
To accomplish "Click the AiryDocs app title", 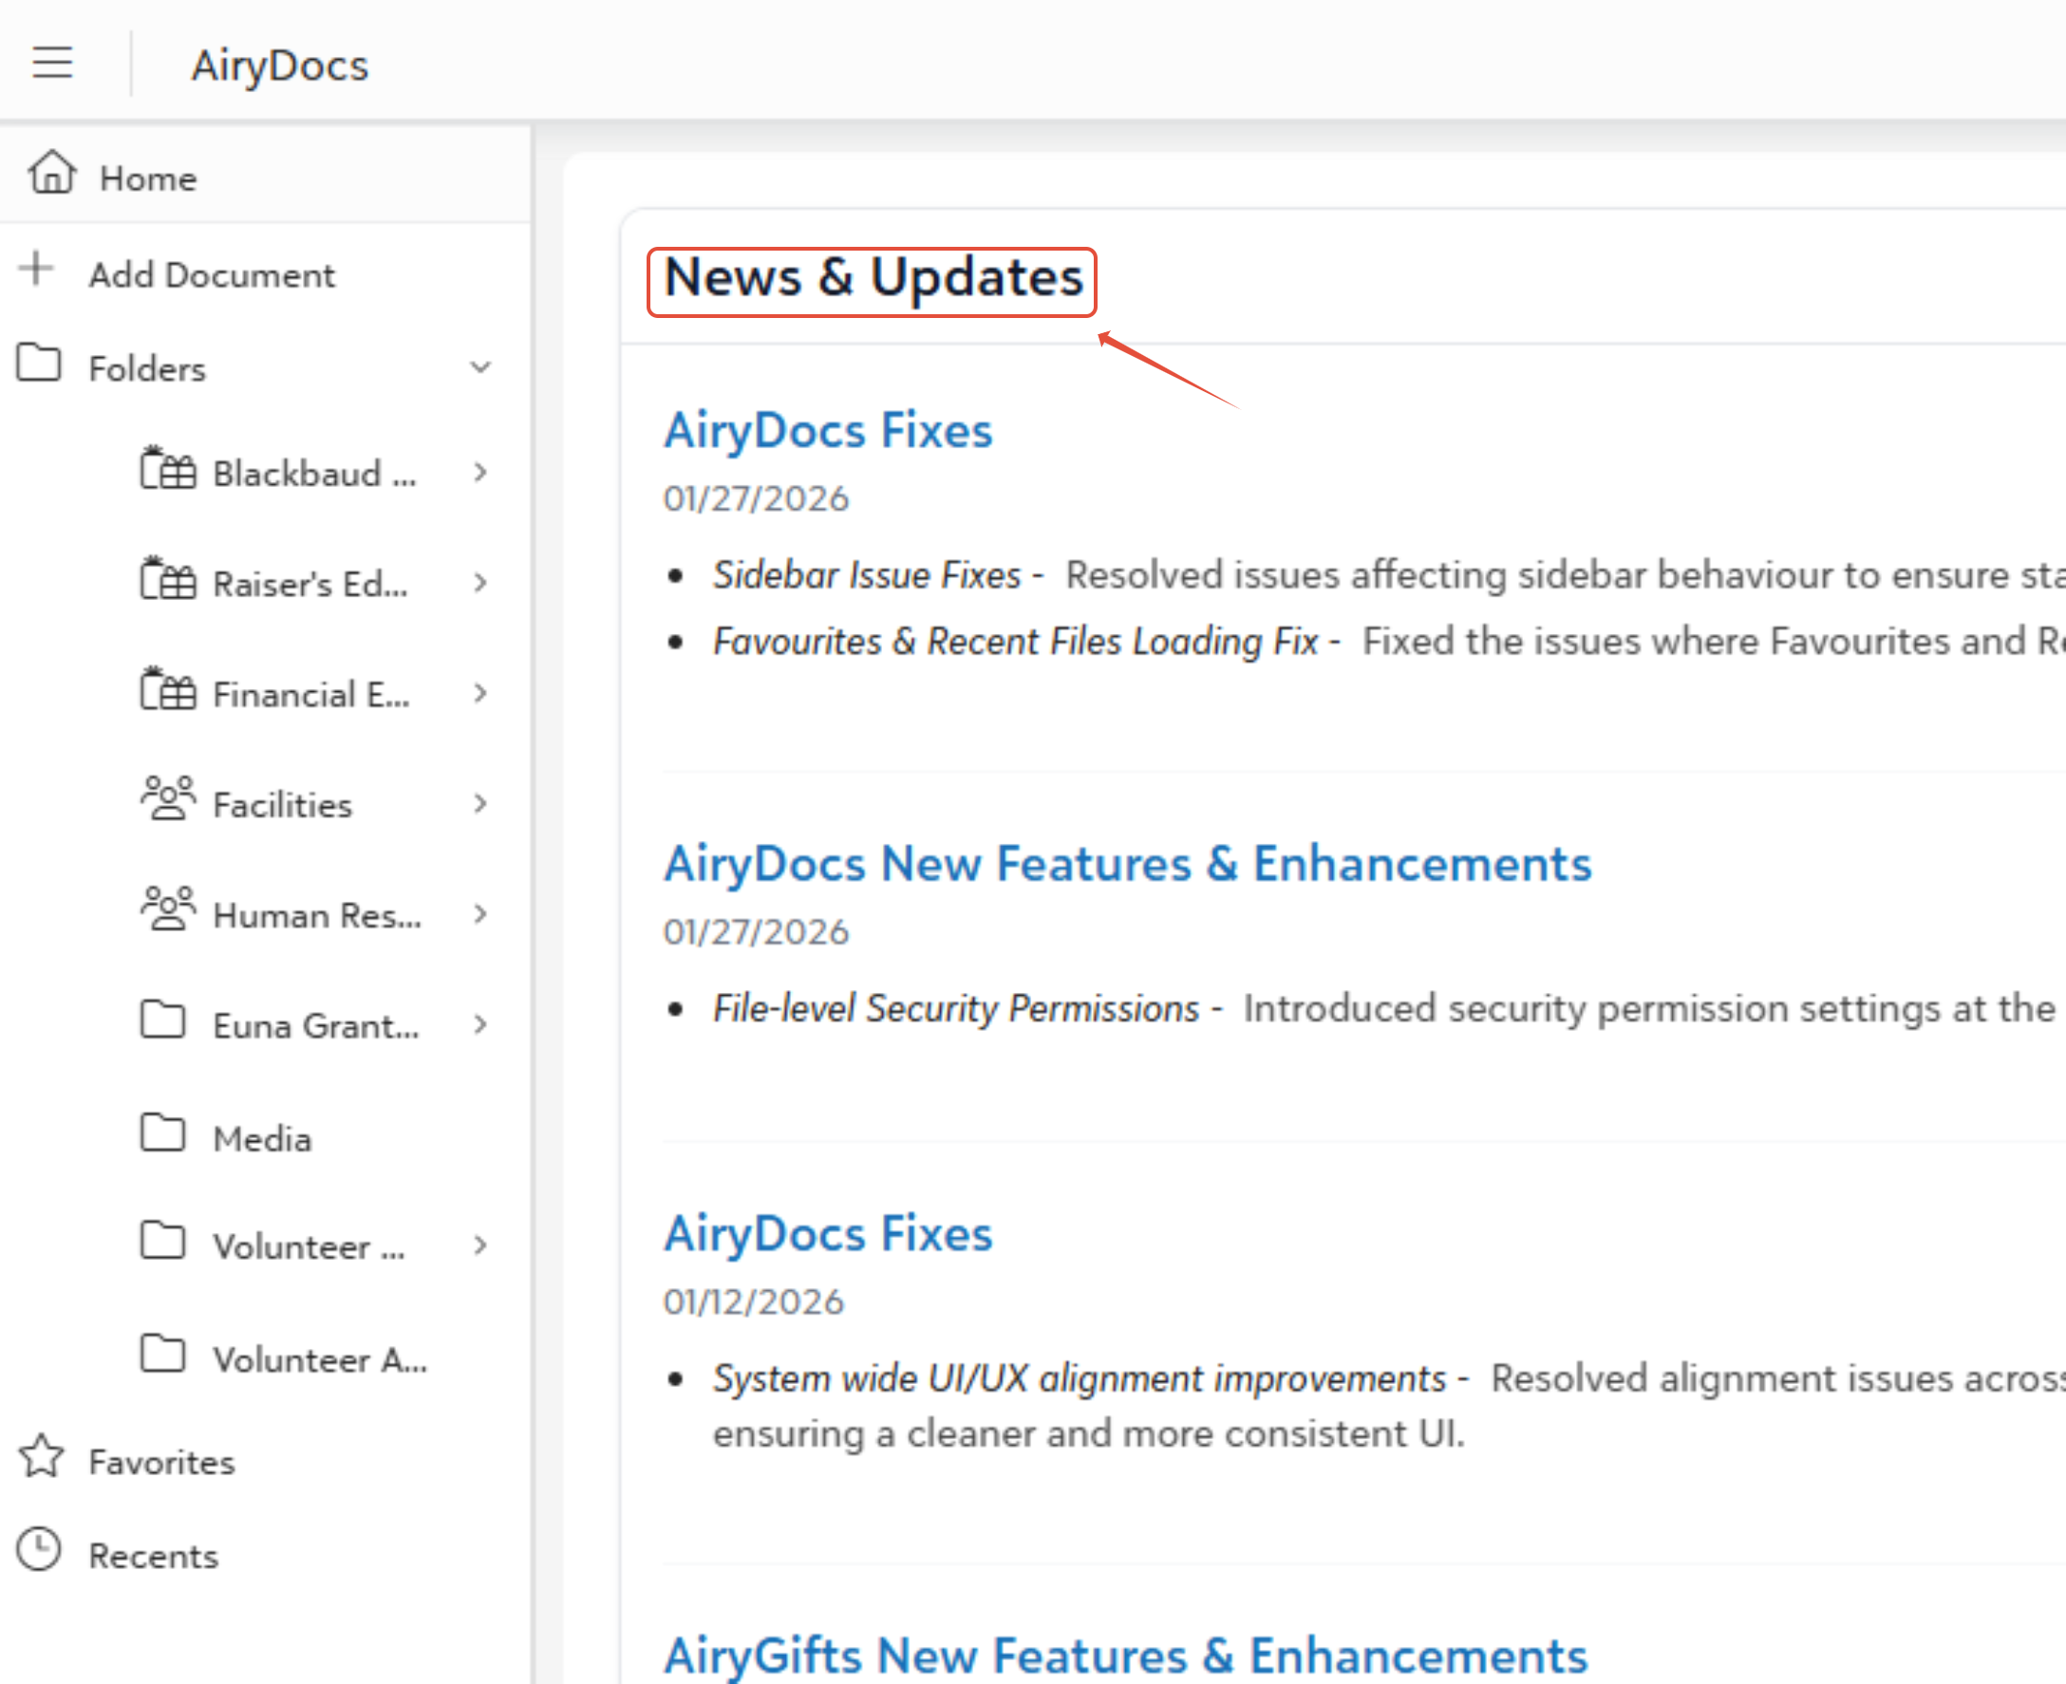I will (279, 65).
